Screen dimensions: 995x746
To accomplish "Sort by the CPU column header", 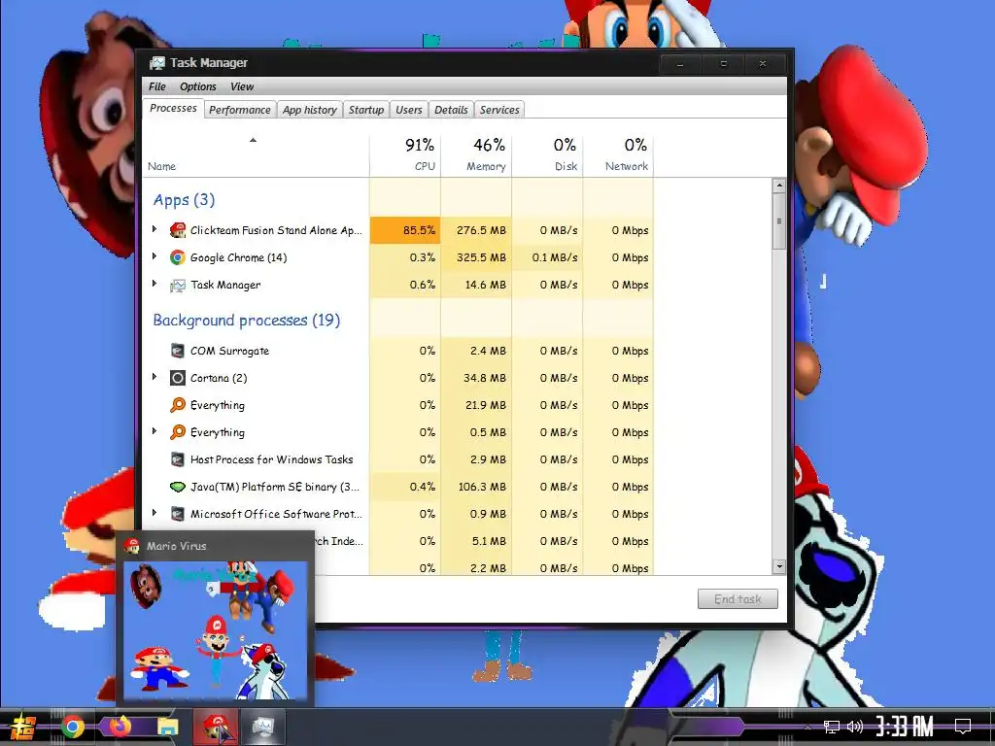I will pyautogui.click(x=405, y=154).
